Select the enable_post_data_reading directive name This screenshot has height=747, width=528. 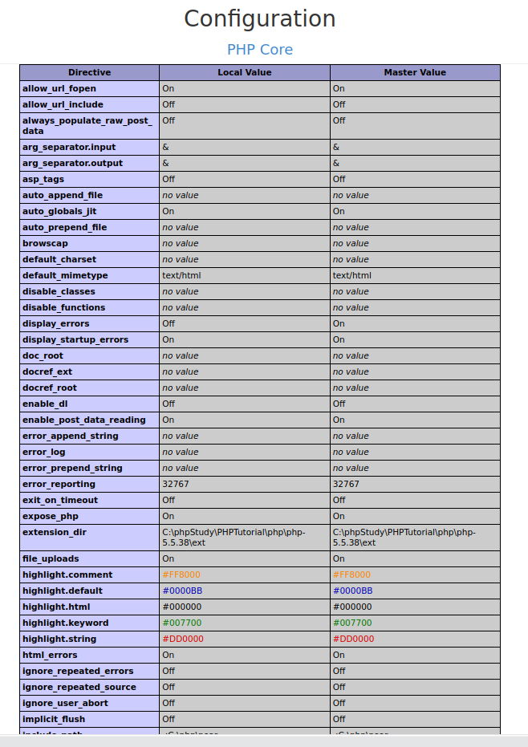coord(84,420)
